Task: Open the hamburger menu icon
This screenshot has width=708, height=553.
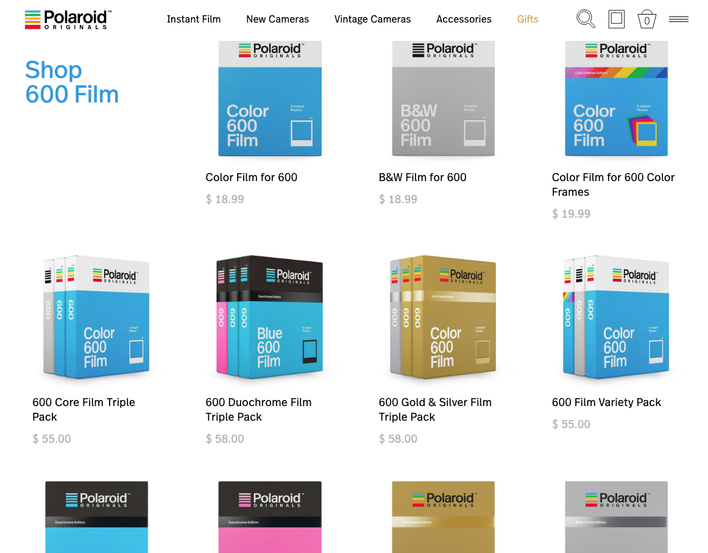Action: point(678,20)
